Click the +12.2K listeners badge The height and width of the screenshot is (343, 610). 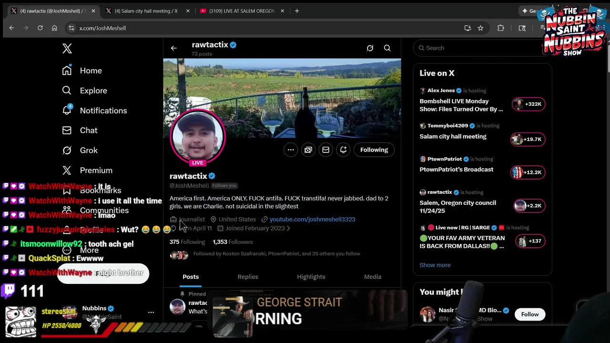[x=529, y=172]
